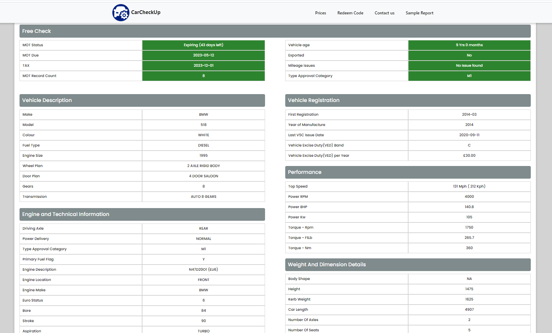
Task: Select Engine Description N47D20O1 (EU6)
Action: 203,270
